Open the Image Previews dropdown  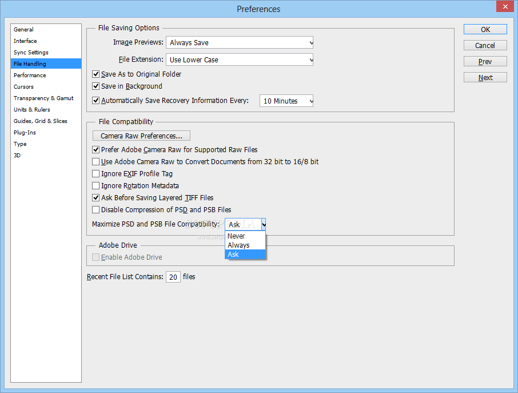click(240, 43)
